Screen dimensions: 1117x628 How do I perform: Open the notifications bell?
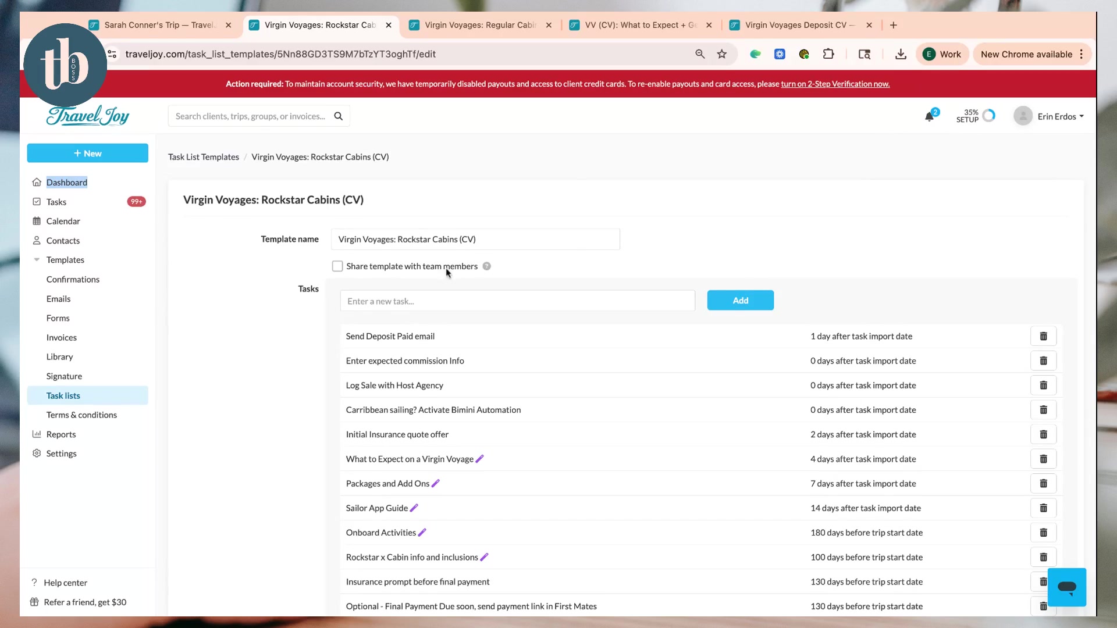[930, 116]
